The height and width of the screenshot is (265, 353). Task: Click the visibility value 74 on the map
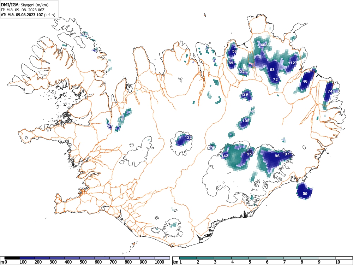pyautogui.click(x=330, y=91)
